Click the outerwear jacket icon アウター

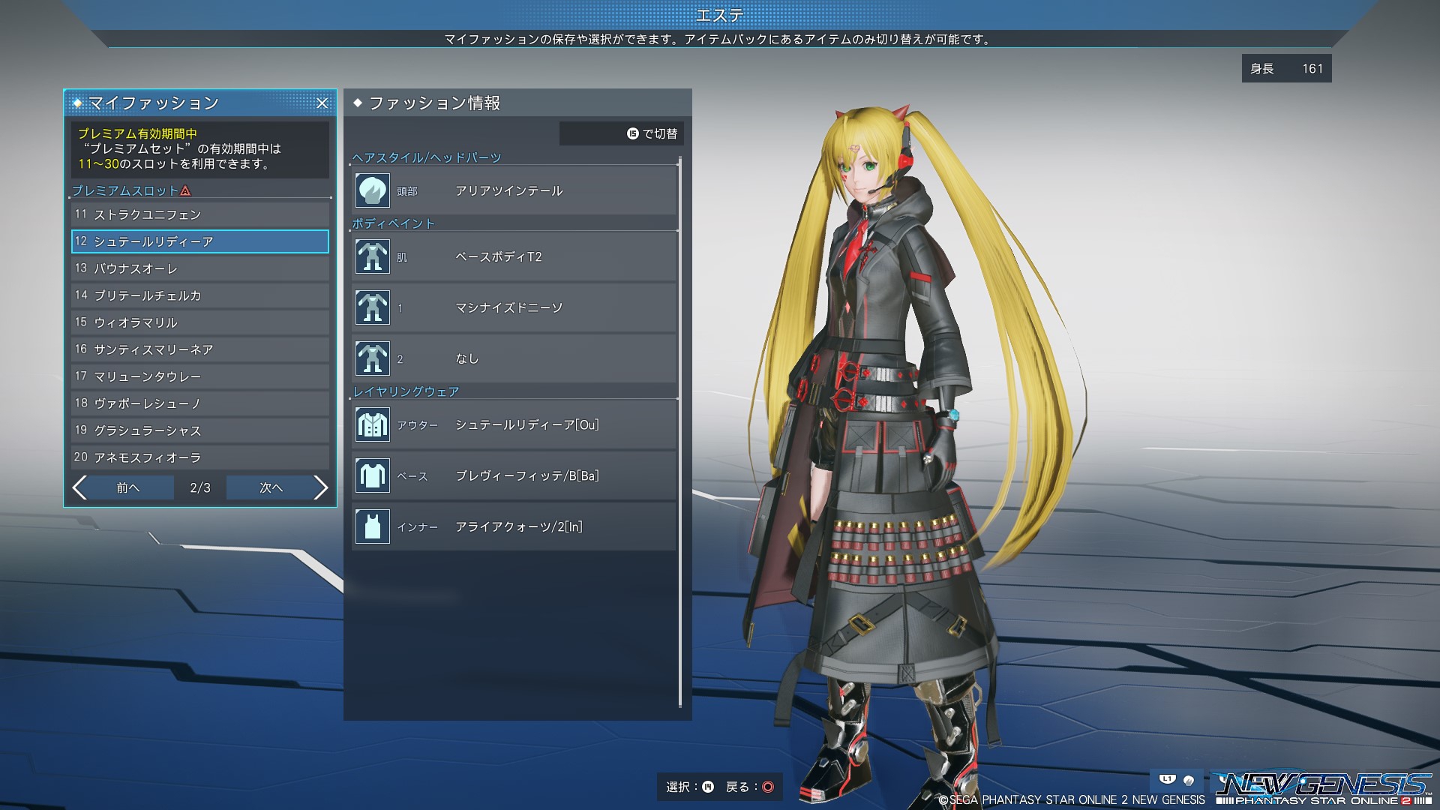point(372,424)
